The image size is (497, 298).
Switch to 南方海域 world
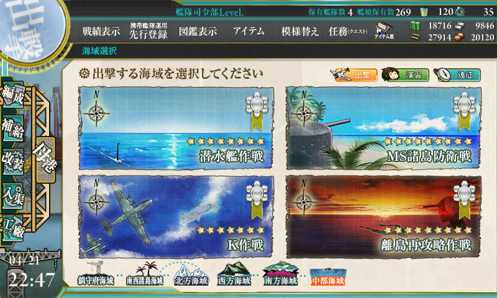click(281, 274)
